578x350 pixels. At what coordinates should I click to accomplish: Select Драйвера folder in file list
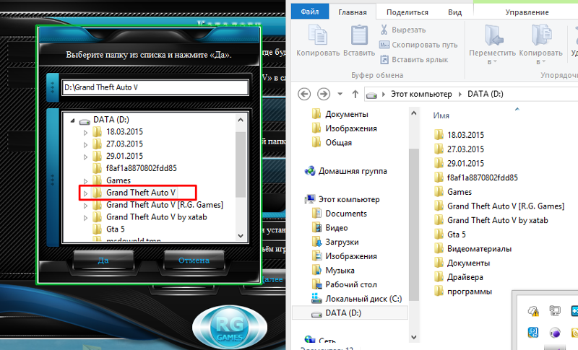[459, 277]
